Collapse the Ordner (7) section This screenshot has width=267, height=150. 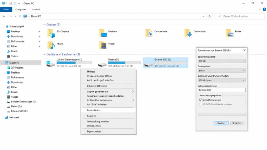click(x=44, y=25)
